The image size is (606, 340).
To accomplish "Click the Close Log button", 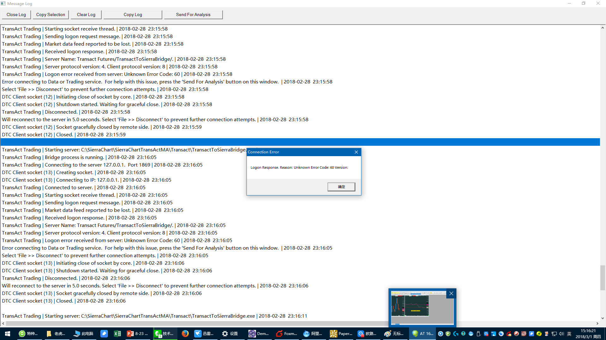I will [16, 14].
